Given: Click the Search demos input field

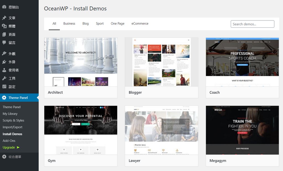Looking at the screenshot, I should pyautogui.click(x=252, y=24).
